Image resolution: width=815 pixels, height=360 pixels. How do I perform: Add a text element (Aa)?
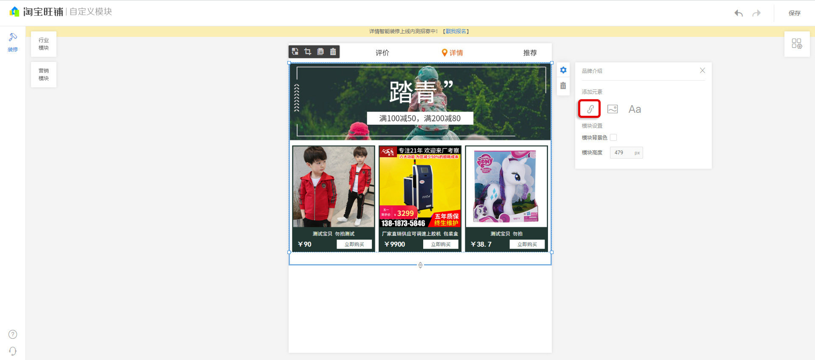[635, 109]
